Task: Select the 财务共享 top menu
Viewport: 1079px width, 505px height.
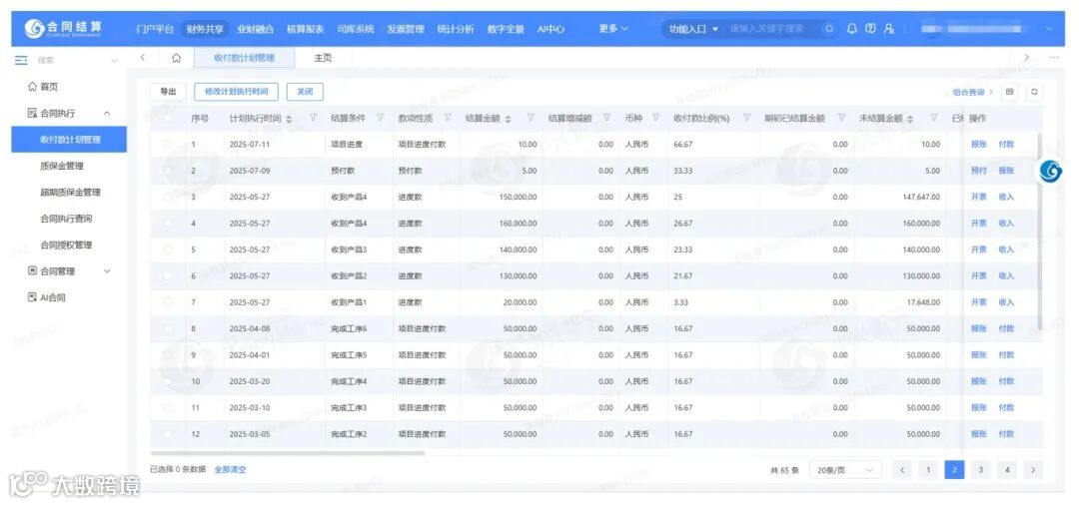Action: 205,29
